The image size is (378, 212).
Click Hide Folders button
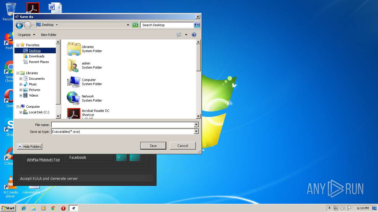tap(30, 147)
